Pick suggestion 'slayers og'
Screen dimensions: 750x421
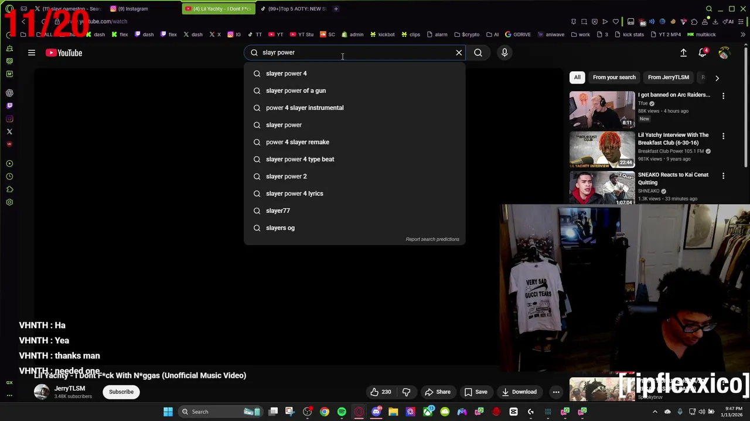[x=354, y=228]
